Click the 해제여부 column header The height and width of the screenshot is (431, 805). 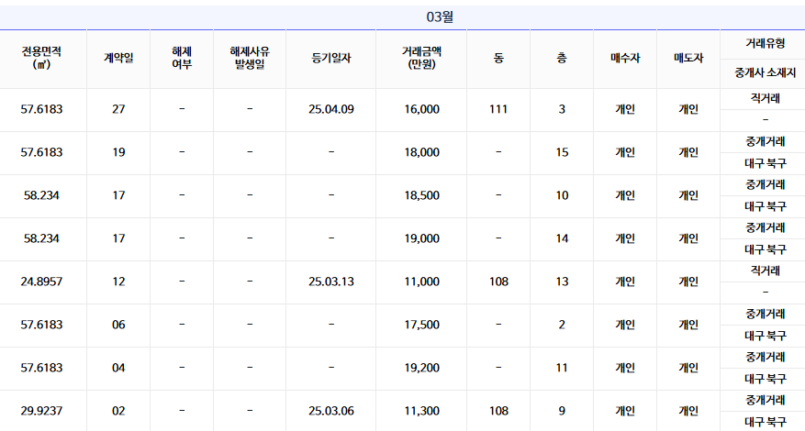(182, 58)
